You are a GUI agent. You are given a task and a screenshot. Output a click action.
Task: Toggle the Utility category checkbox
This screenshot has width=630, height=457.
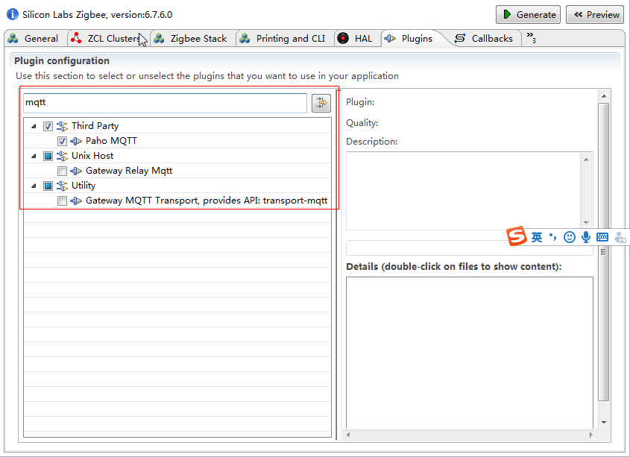[x=48, y=186]
